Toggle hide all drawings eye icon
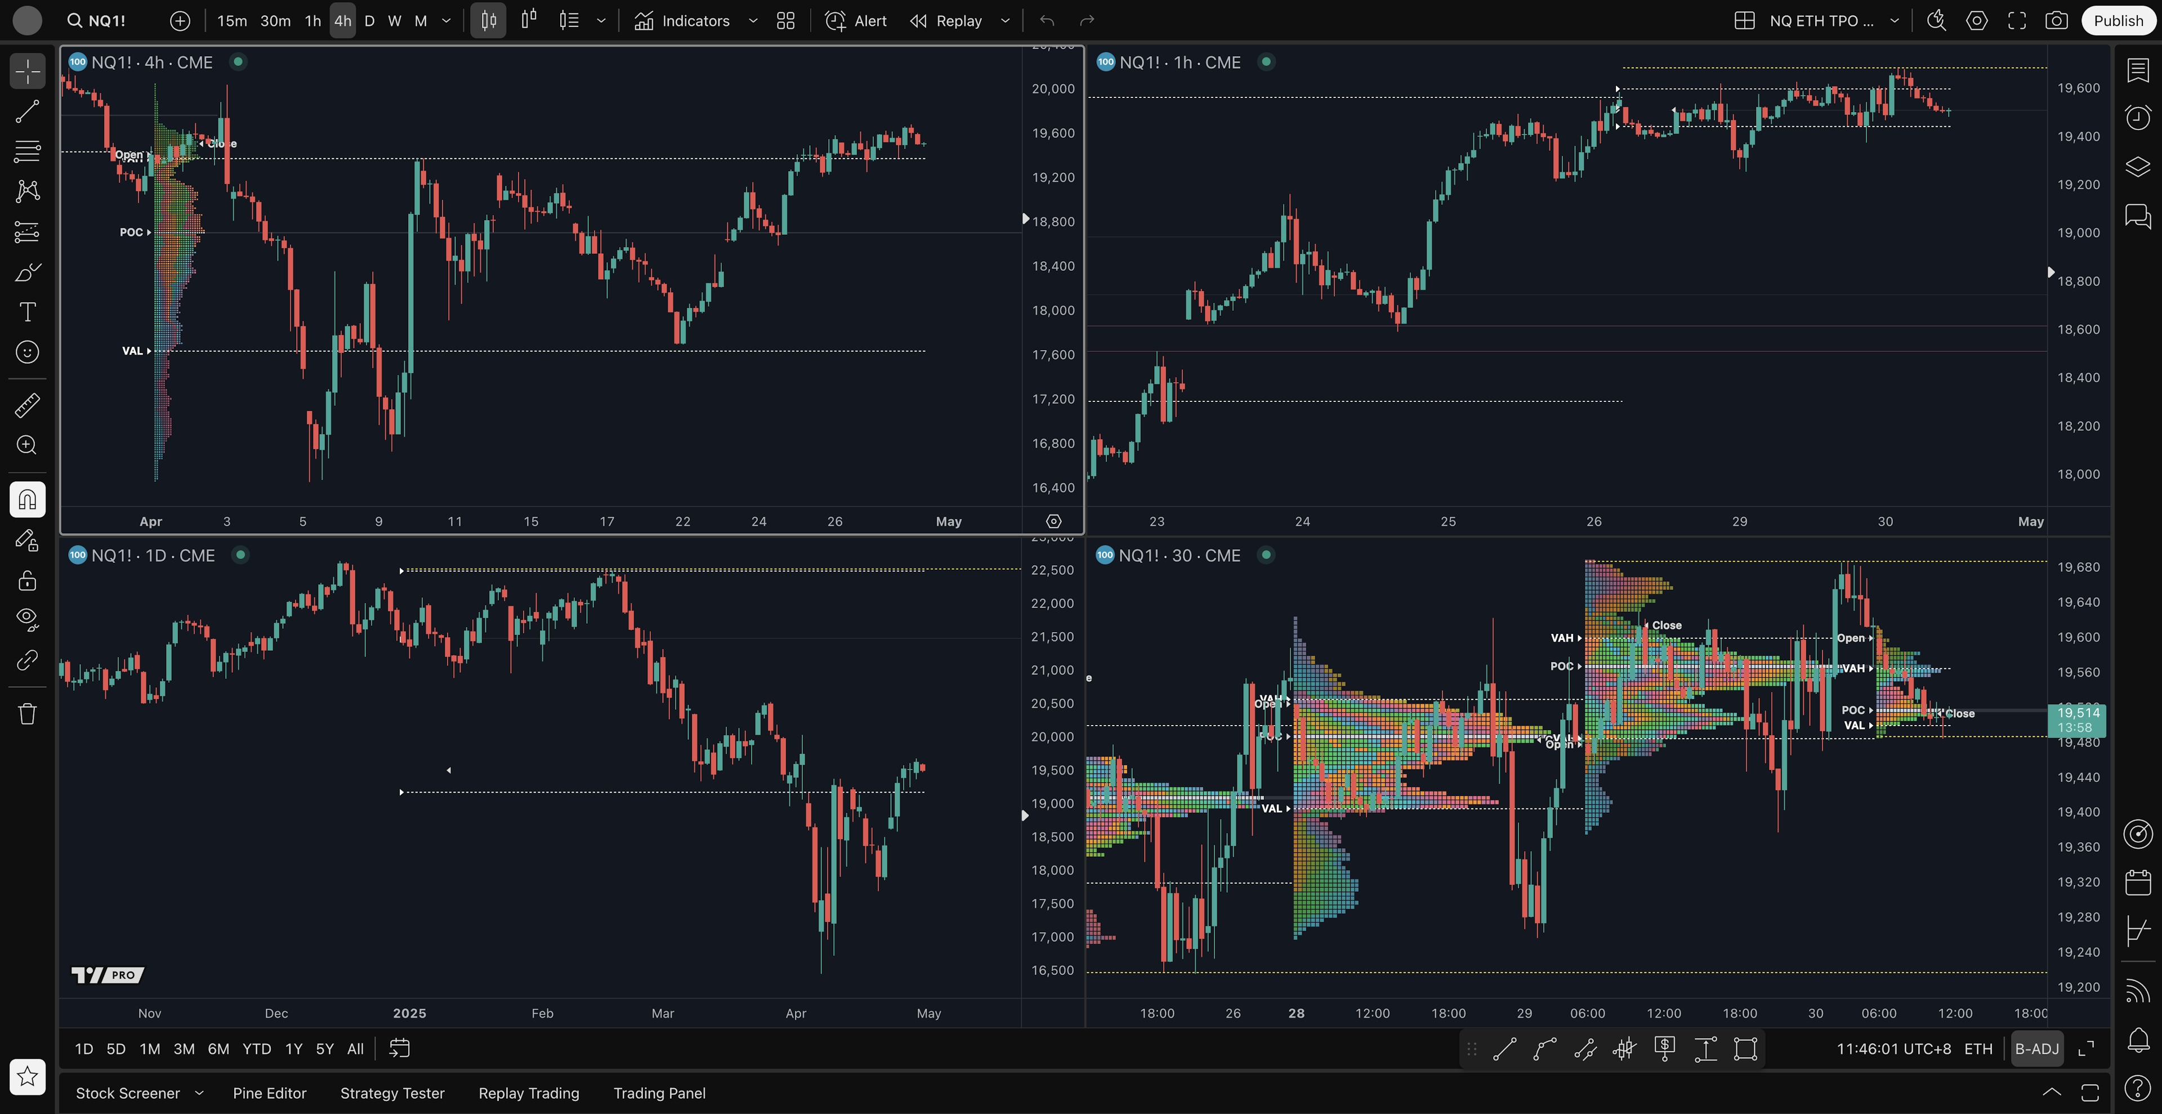Viewport: 2162px width, 1114px height. click(27, 619)
